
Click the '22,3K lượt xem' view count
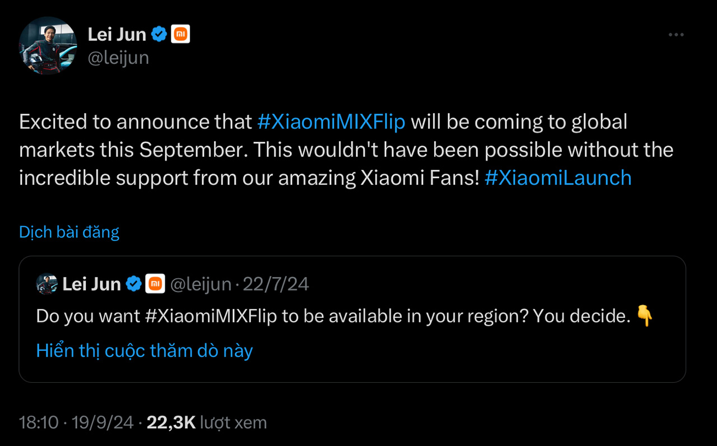click(207, 422)
